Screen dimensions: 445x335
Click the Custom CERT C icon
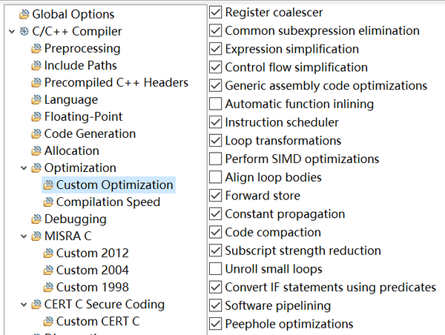(47, 322)
